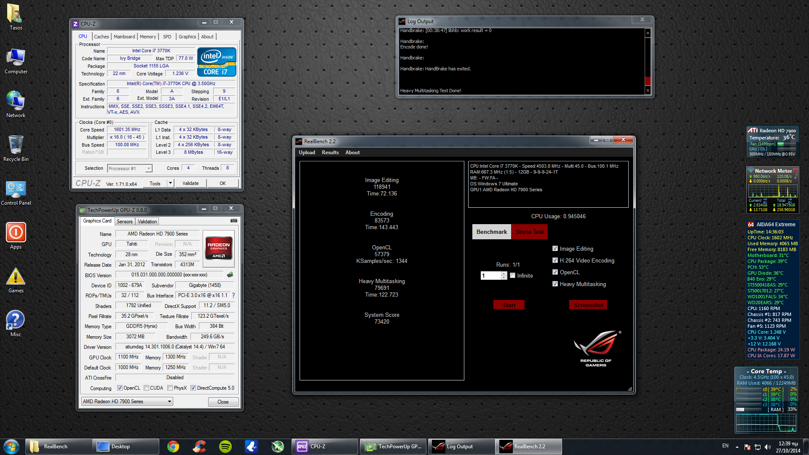Click the Start button in RealBench
The image size is (809, 455).
pos(509,305)
